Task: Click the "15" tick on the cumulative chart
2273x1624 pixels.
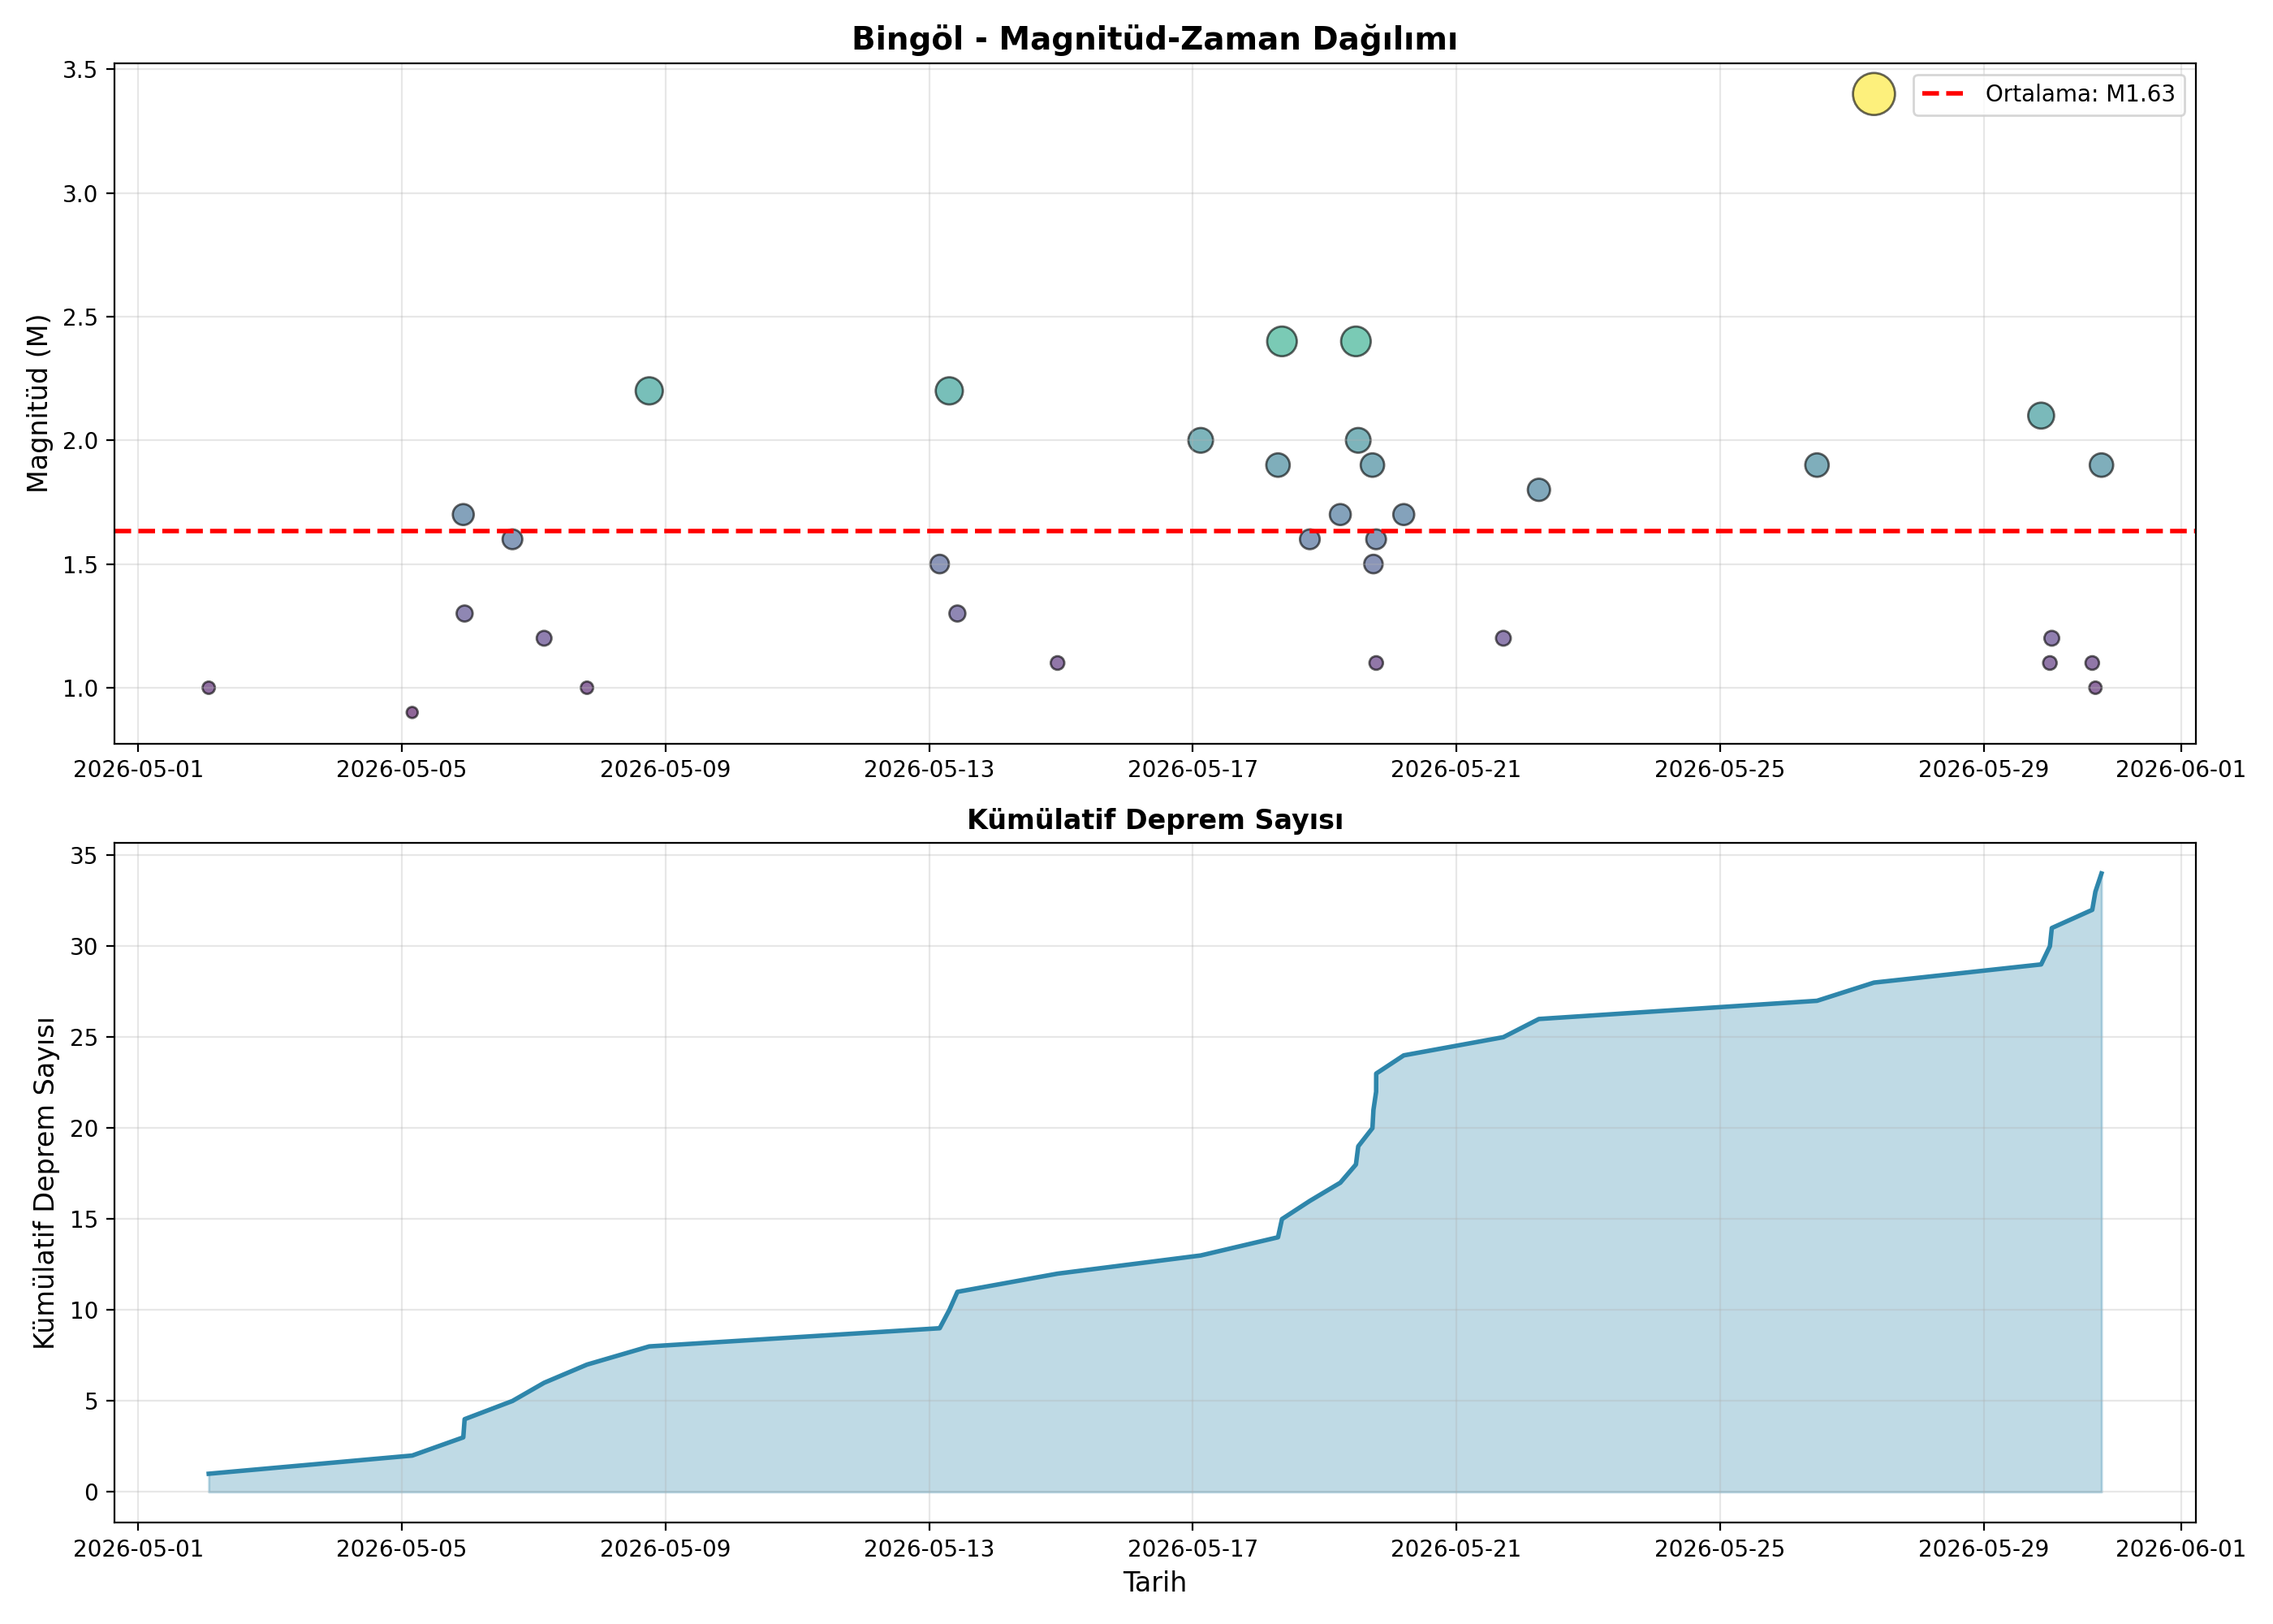Action: pyautogui.click(x=85, y=1220)
